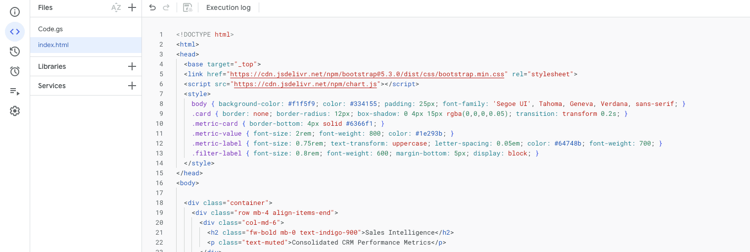
Task: Open the Executions list icon
Action: [x=15, y=91]
